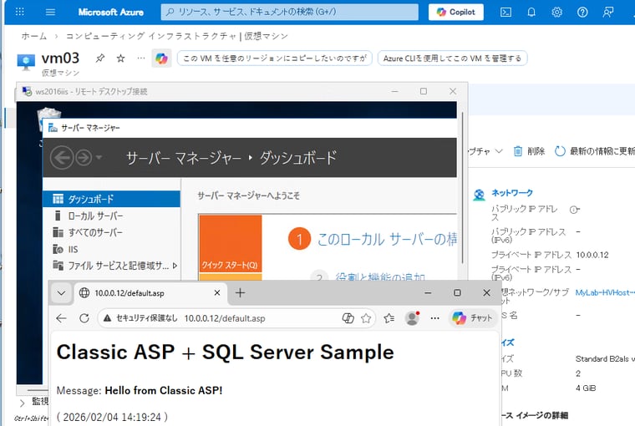Close the 10.0.0.12/default.asp tab

tap(217, 292)
